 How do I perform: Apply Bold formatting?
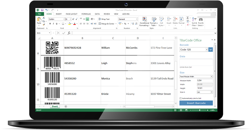[x=50, y=24]
